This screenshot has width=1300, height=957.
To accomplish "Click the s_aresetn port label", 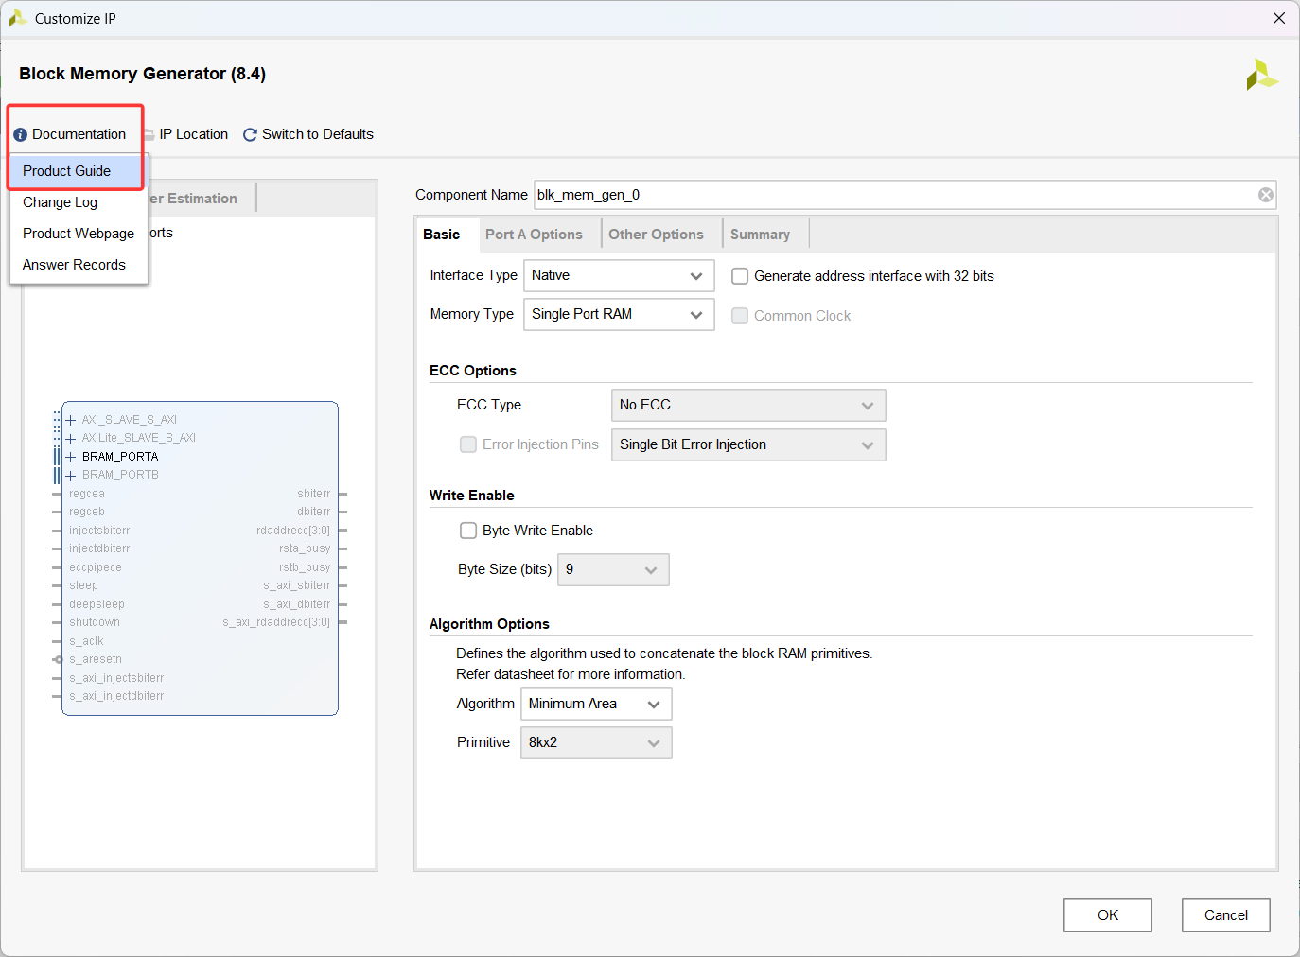I will 96,659.
